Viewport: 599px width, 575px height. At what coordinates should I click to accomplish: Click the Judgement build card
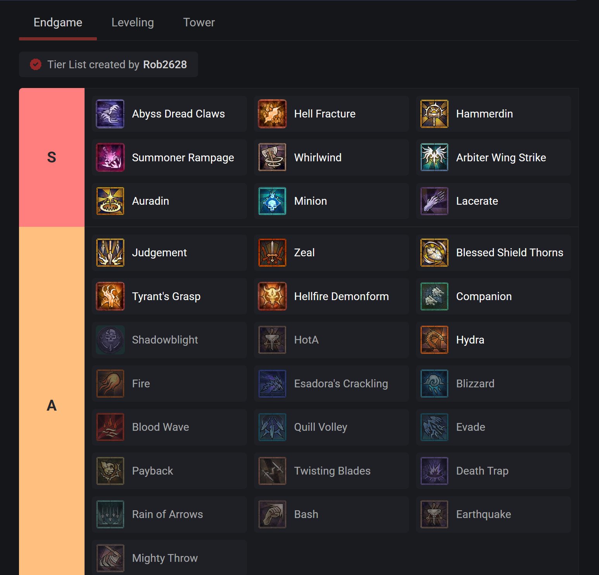pyautogui.click(x=169, y=253)
